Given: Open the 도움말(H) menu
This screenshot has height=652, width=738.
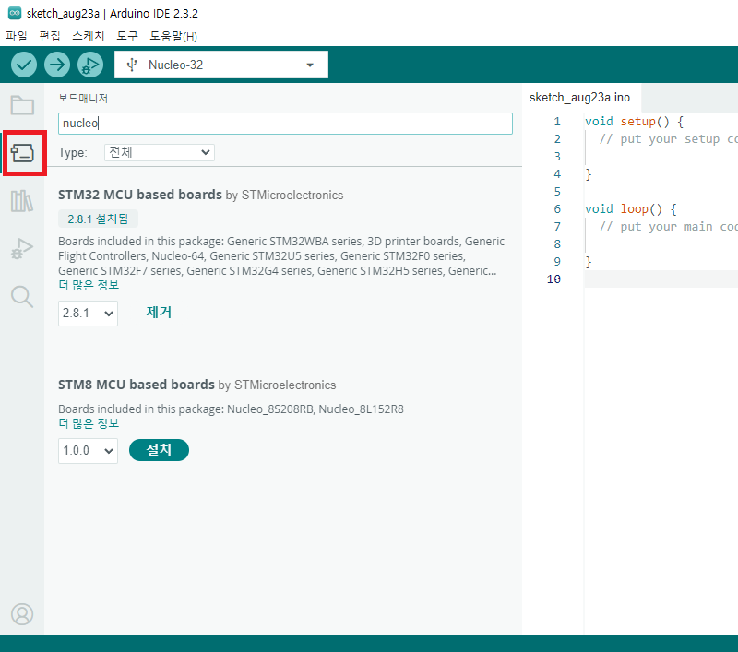Looking at the screenshot, I should (173, 36).
